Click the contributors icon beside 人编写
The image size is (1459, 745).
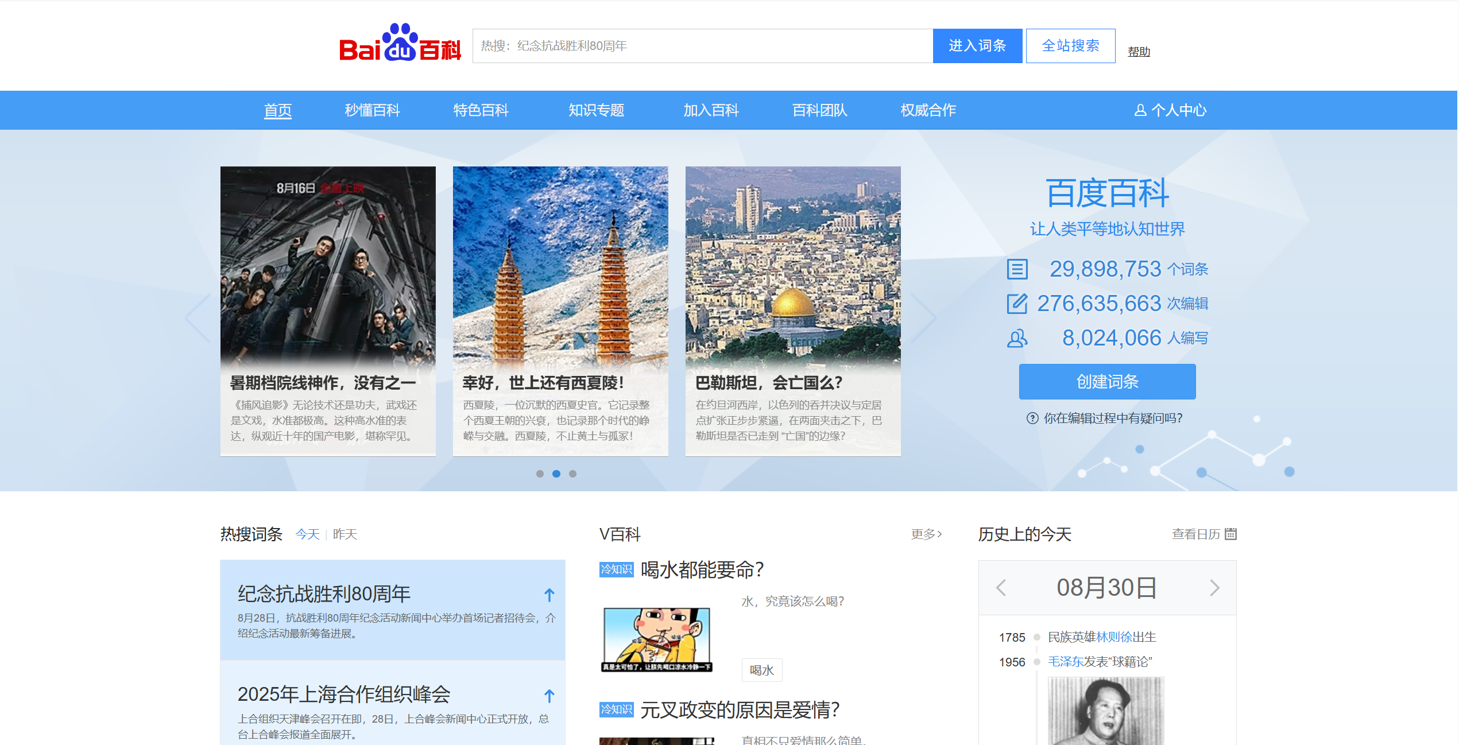[x=1017, y=338]
